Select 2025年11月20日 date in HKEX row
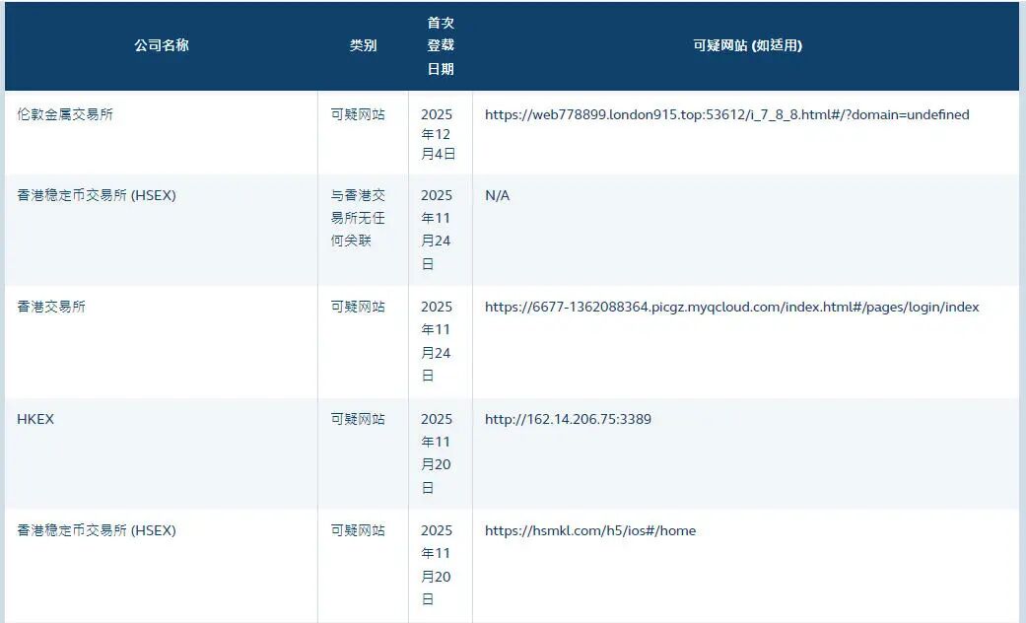Screen dimensions: 1026x623 coord(436,453)
